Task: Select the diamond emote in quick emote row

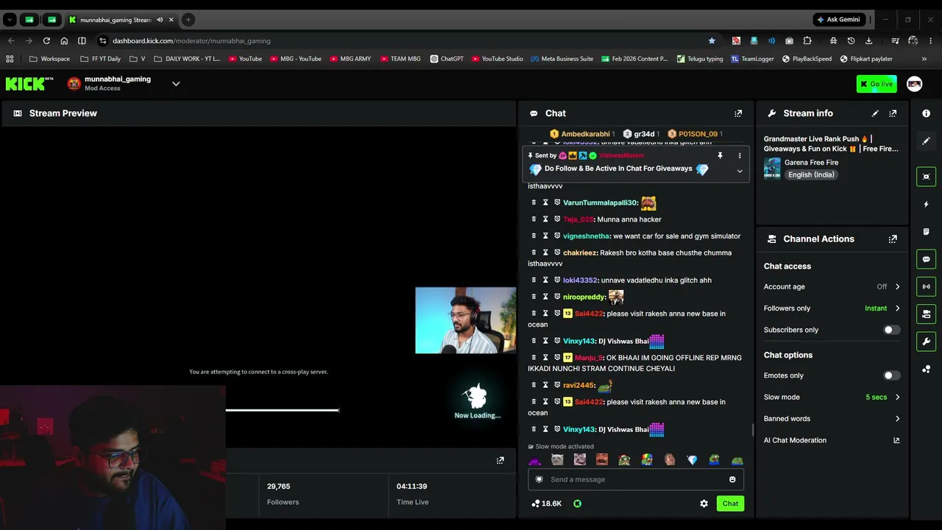Action: tap(692, 460)
